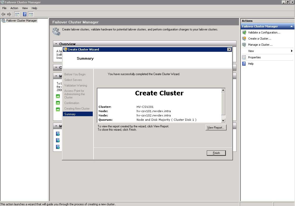Click the Forward arrow toolbar icon
The height and width of the screenshot is (206, 295).
[9, 14]
